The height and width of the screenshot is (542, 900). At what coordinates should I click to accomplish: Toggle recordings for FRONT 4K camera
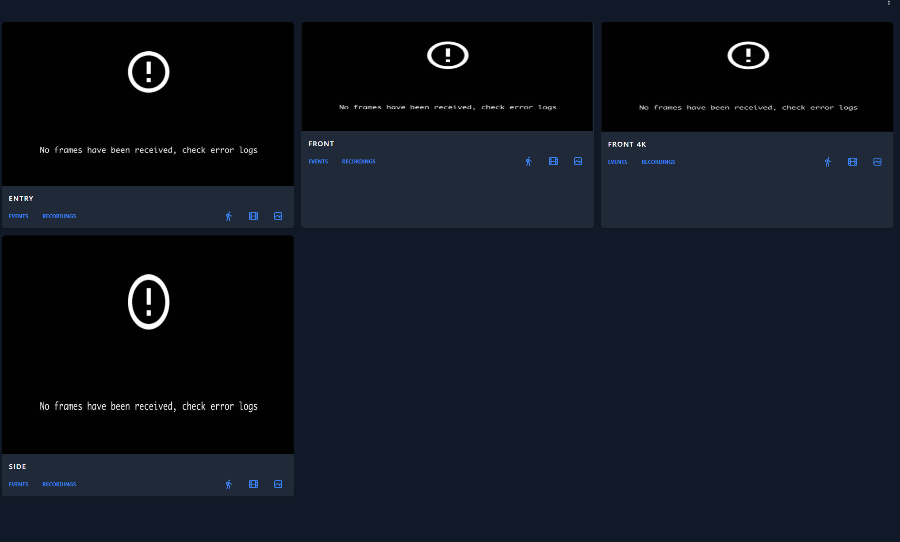pyautogui.click(x=853, y=162)
